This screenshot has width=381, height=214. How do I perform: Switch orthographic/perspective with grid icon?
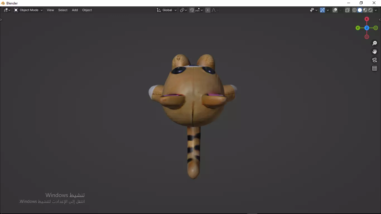click(x=375, y=68)
